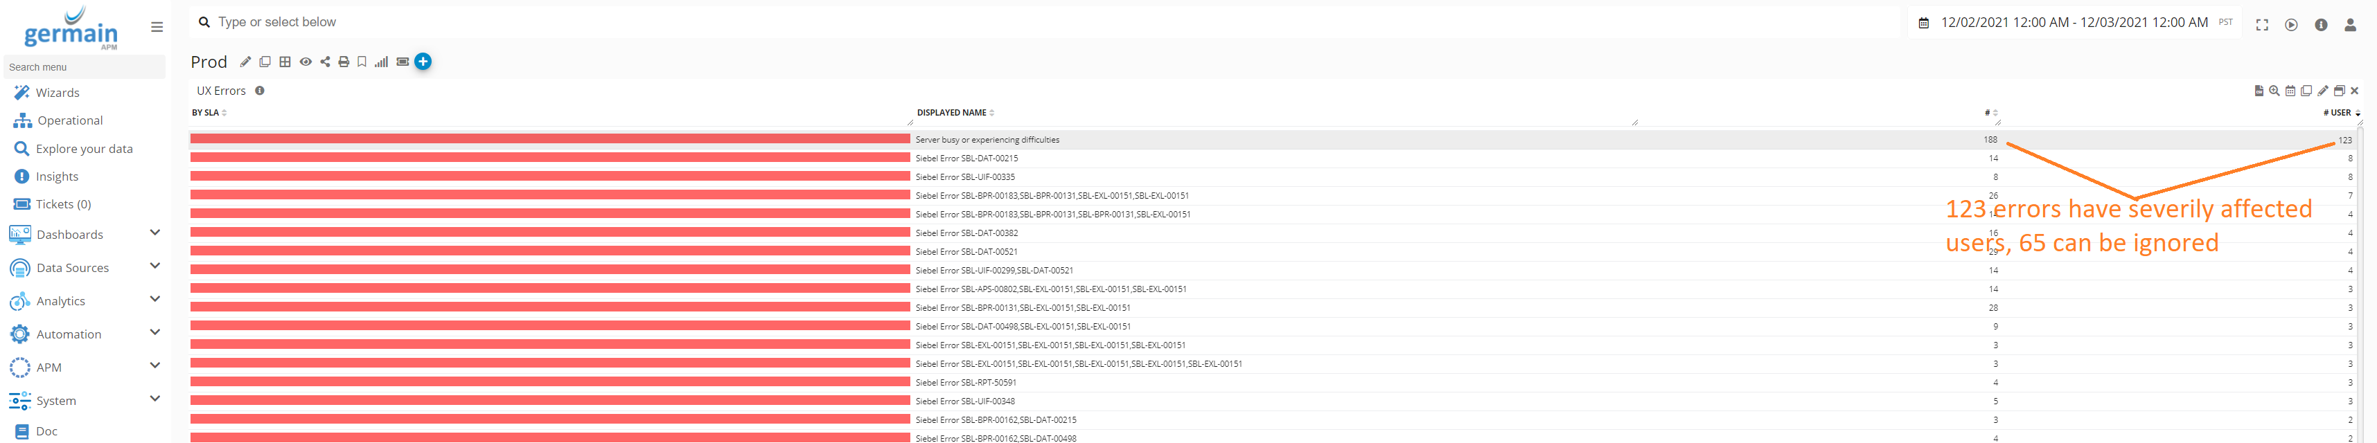Click the share icon next to Prod
Screen dimensions: 2377x443
[x=325, y=62]
